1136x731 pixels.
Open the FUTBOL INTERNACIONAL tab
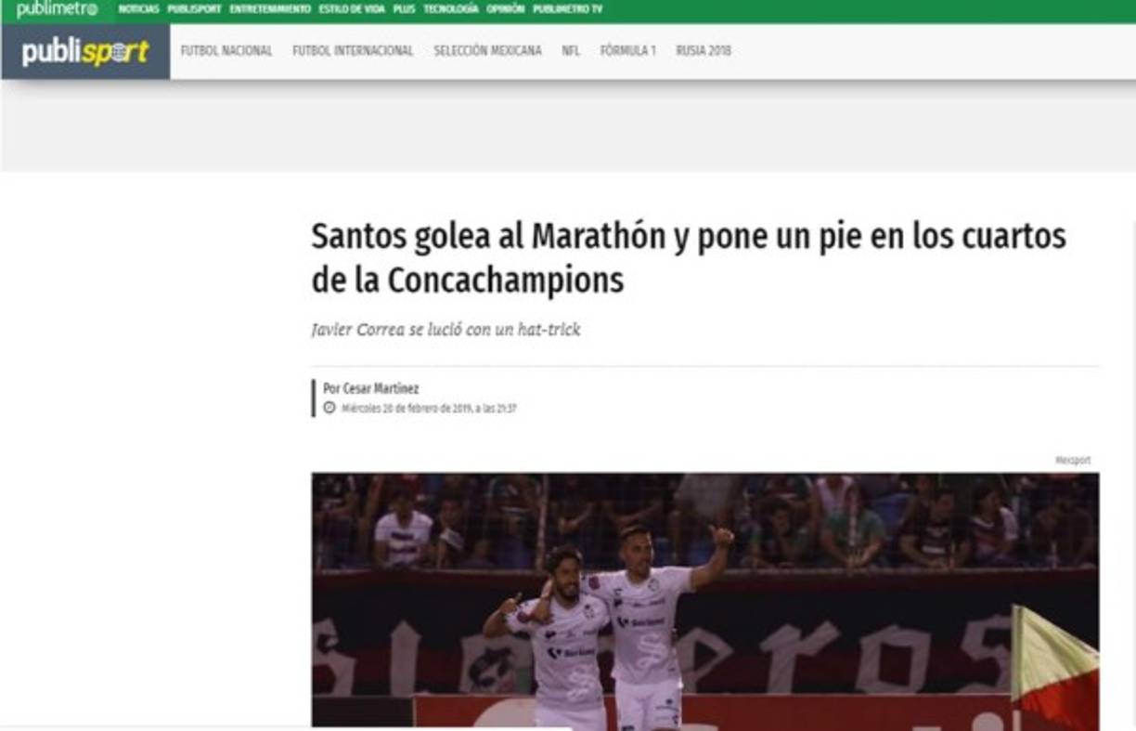pyautogui.click(x=353, y=51)
